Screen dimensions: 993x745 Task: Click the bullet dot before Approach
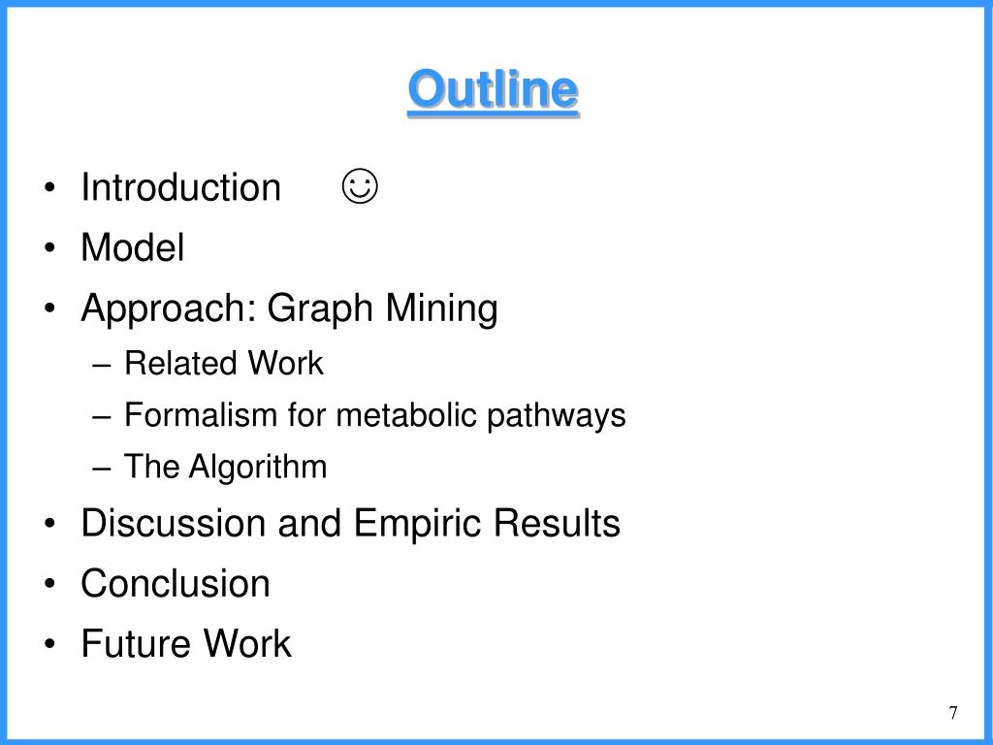coord(50,308)
